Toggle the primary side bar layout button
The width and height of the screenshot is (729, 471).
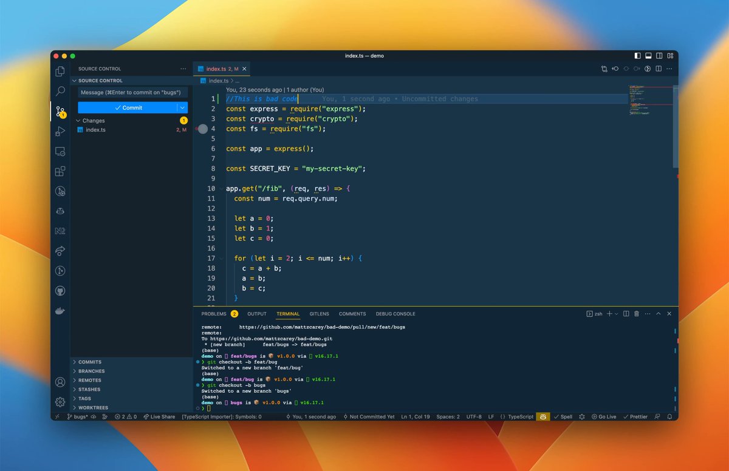point(637,56)
